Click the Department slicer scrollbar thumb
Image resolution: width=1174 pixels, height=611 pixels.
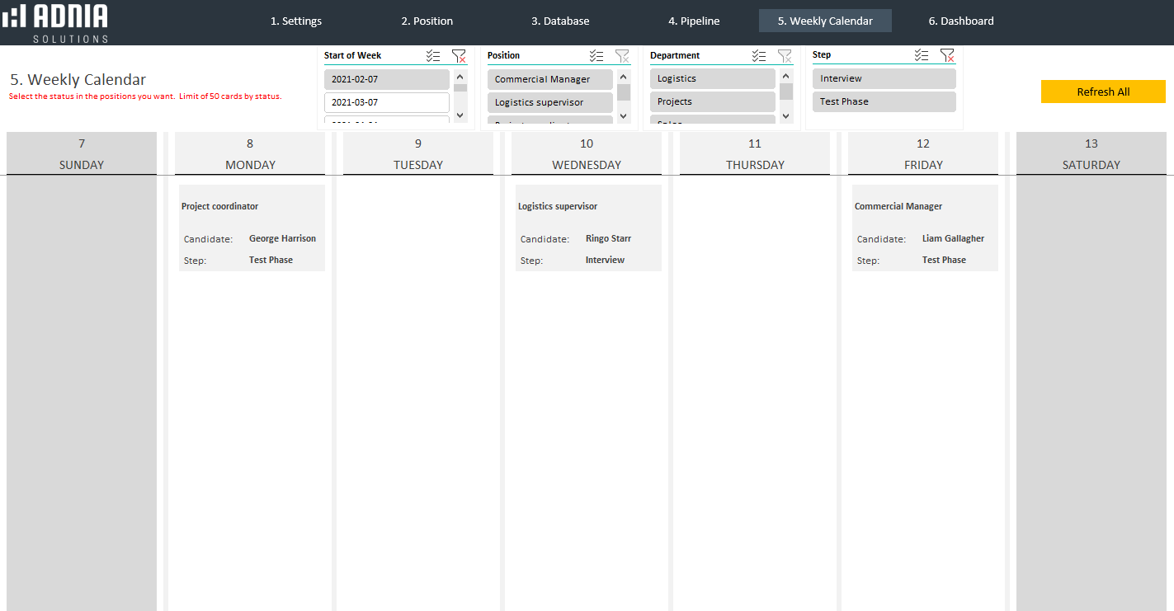click(x=786, y=91)
